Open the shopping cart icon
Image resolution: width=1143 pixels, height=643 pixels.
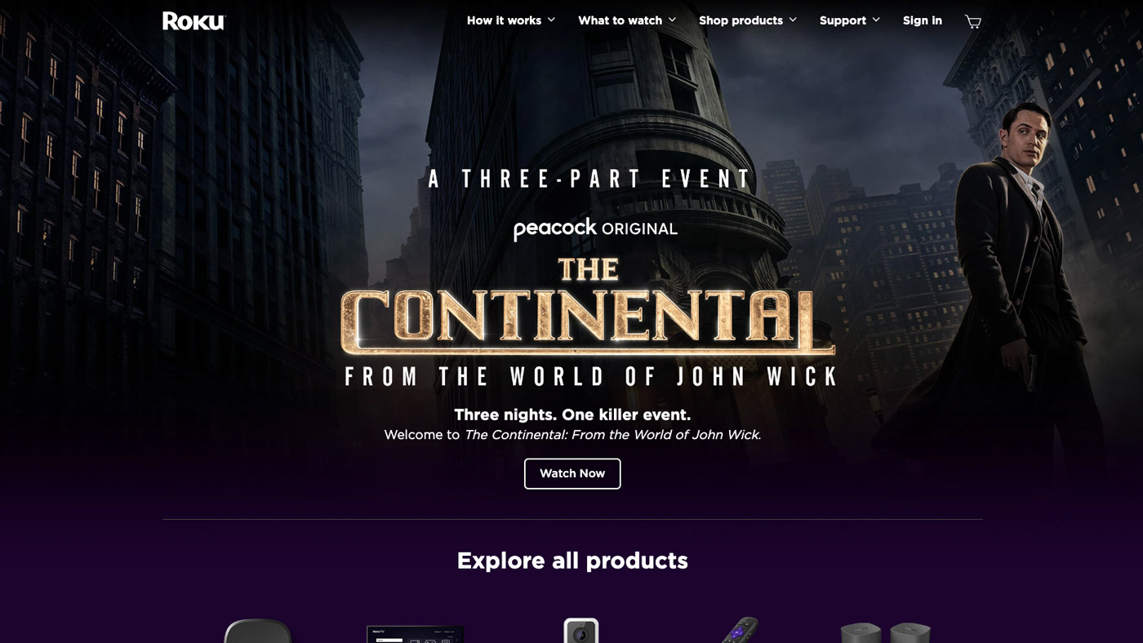pos(972,21)
